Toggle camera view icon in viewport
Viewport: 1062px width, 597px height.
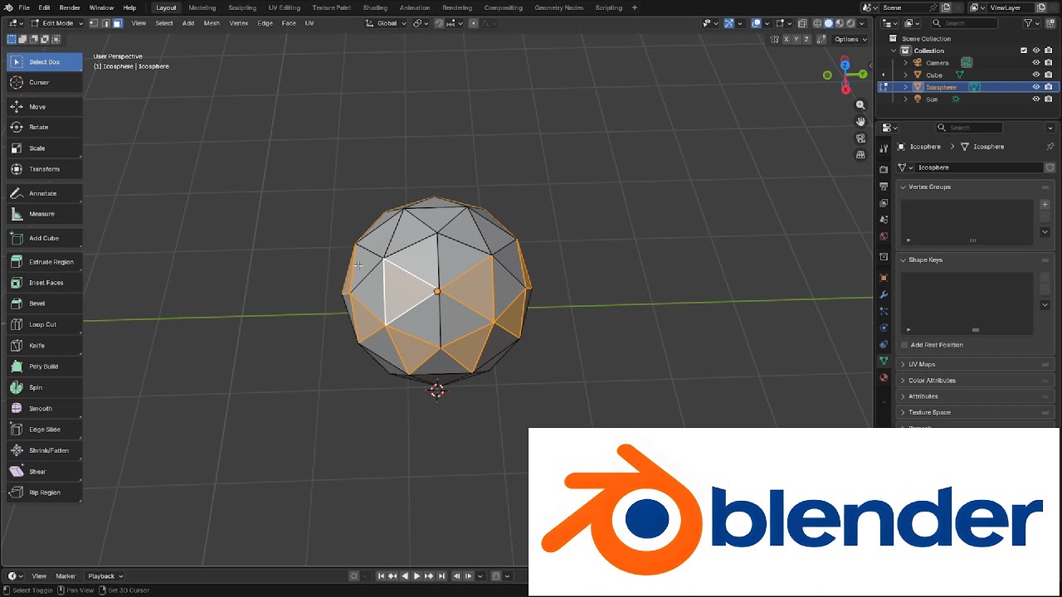coord(860,138)
